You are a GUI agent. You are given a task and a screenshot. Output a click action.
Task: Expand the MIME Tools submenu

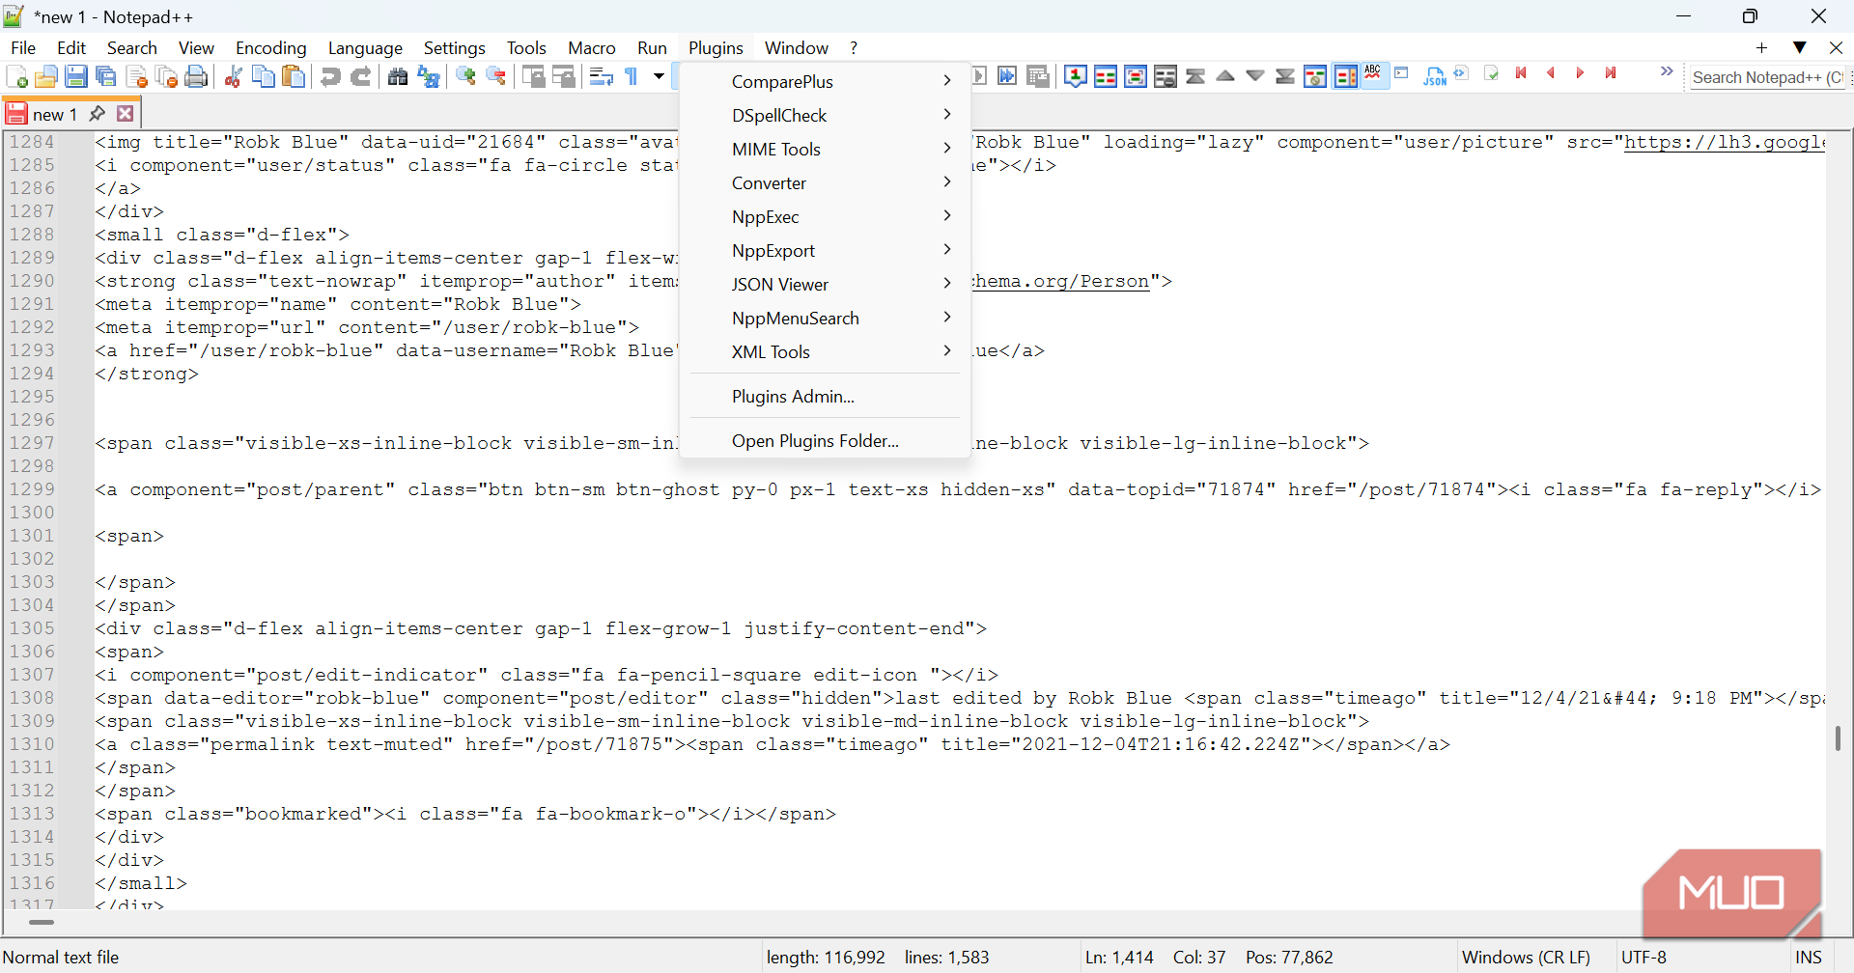826,150
